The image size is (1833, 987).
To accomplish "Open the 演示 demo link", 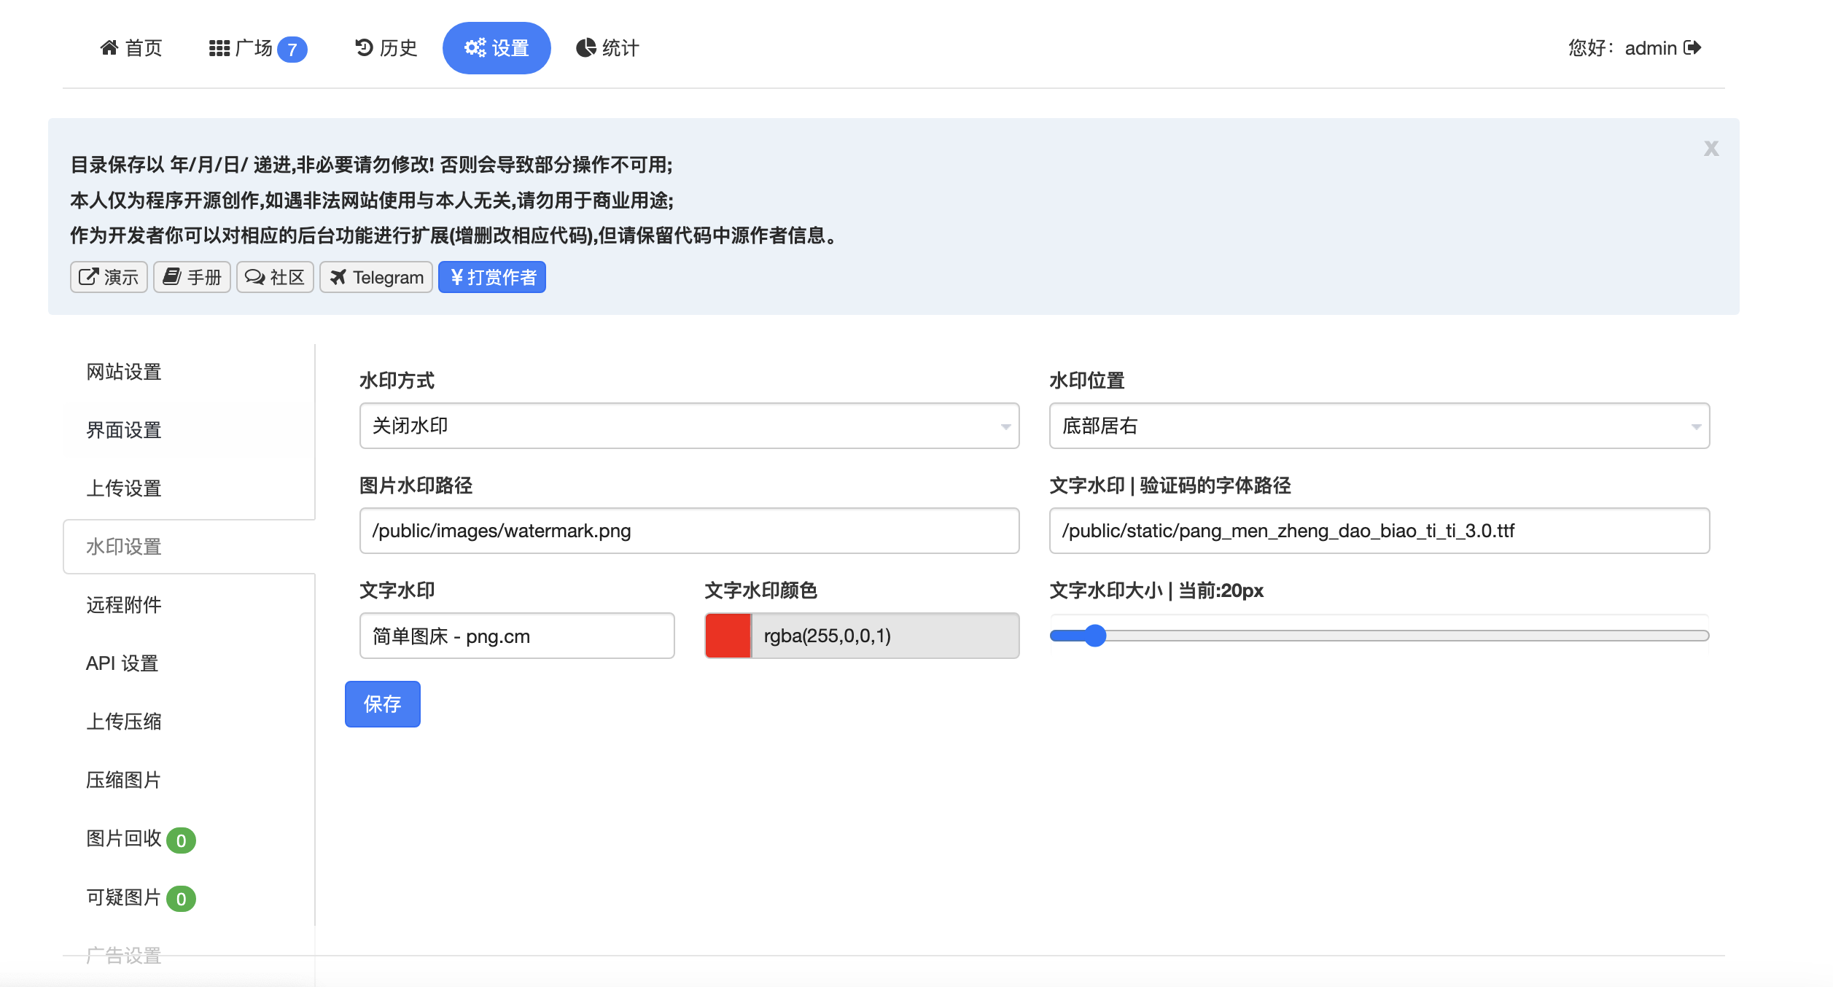I will (109, 277).
